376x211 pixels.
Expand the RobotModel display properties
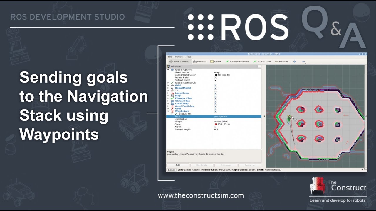[x=168, y=88]
